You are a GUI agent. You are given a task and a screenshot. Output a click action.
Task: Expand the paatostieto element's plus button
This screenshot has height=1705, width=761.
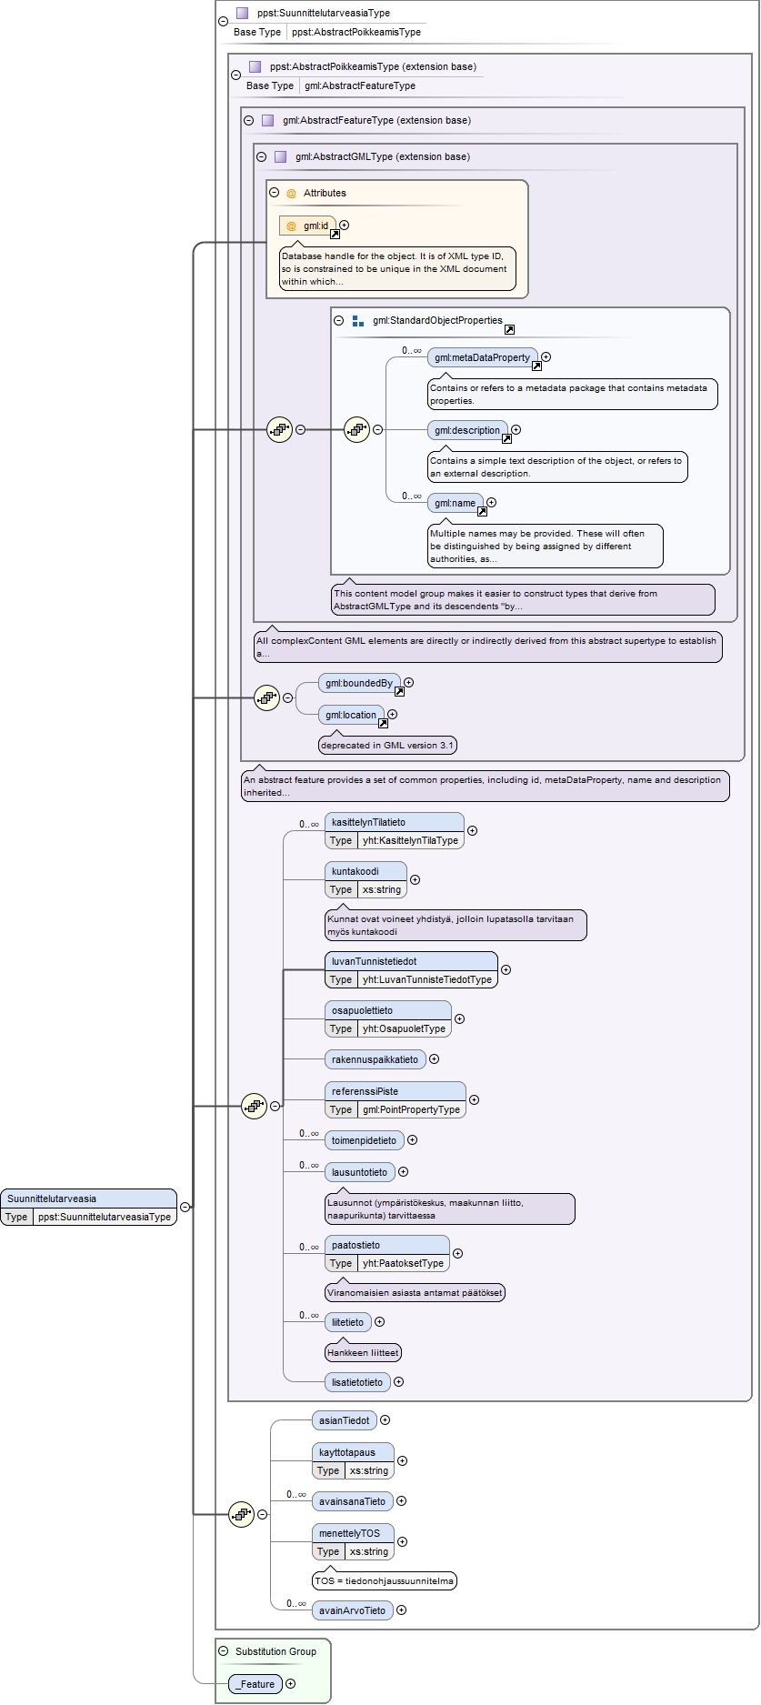point(457,1253)
